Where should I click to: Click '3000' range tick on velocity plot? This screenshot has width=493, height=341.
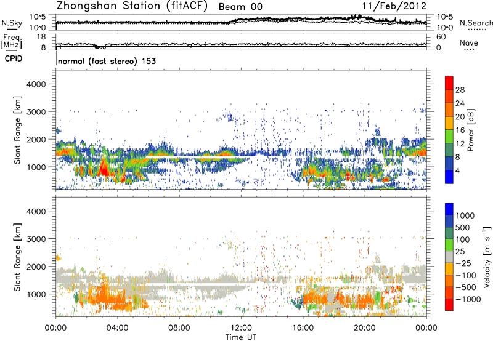point(36,239)
